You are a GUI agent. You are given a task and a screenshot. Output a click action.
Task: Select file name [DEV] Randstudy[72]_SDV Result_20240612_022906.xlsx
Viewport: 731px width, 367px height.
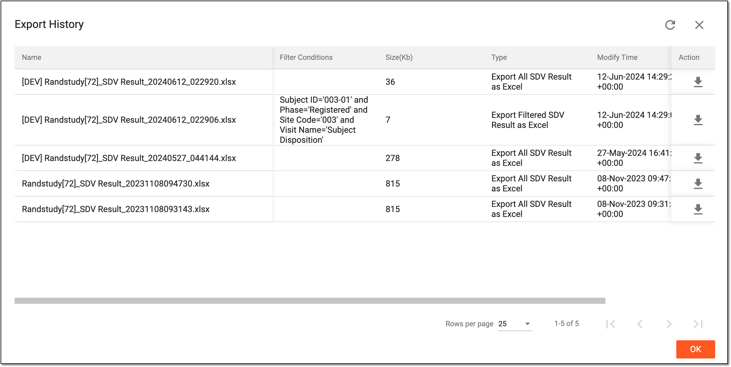[x=129, y=120]
